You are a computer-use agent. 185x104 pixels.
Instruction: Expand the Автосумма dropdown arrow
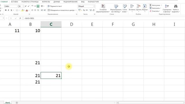point(162,5)
